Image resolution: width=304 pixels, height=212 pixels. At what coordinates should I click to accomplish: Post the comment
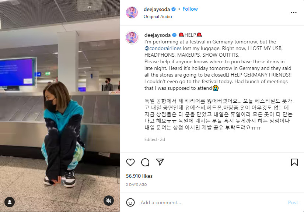coord(293,202)
